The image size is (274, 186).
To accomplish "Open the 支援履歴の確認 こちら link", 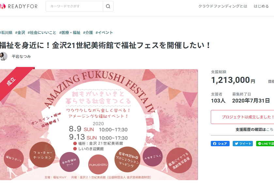I will [x=270, y=130].
